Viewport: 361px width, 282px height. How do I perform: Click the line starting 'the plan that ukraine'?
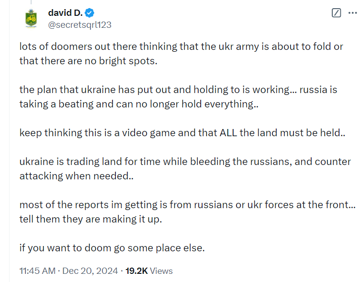point(178,90)
